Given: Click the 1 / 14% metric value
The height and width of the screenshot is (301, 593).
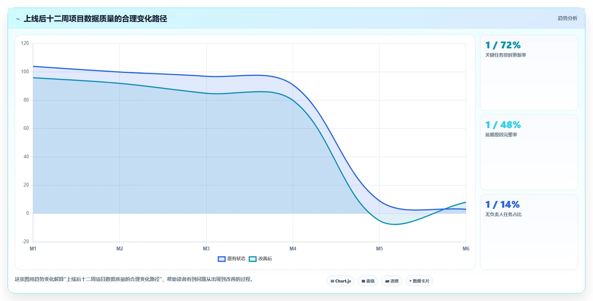Looking at the screenshot, I should pyautogui.click(x=502, y=205).
